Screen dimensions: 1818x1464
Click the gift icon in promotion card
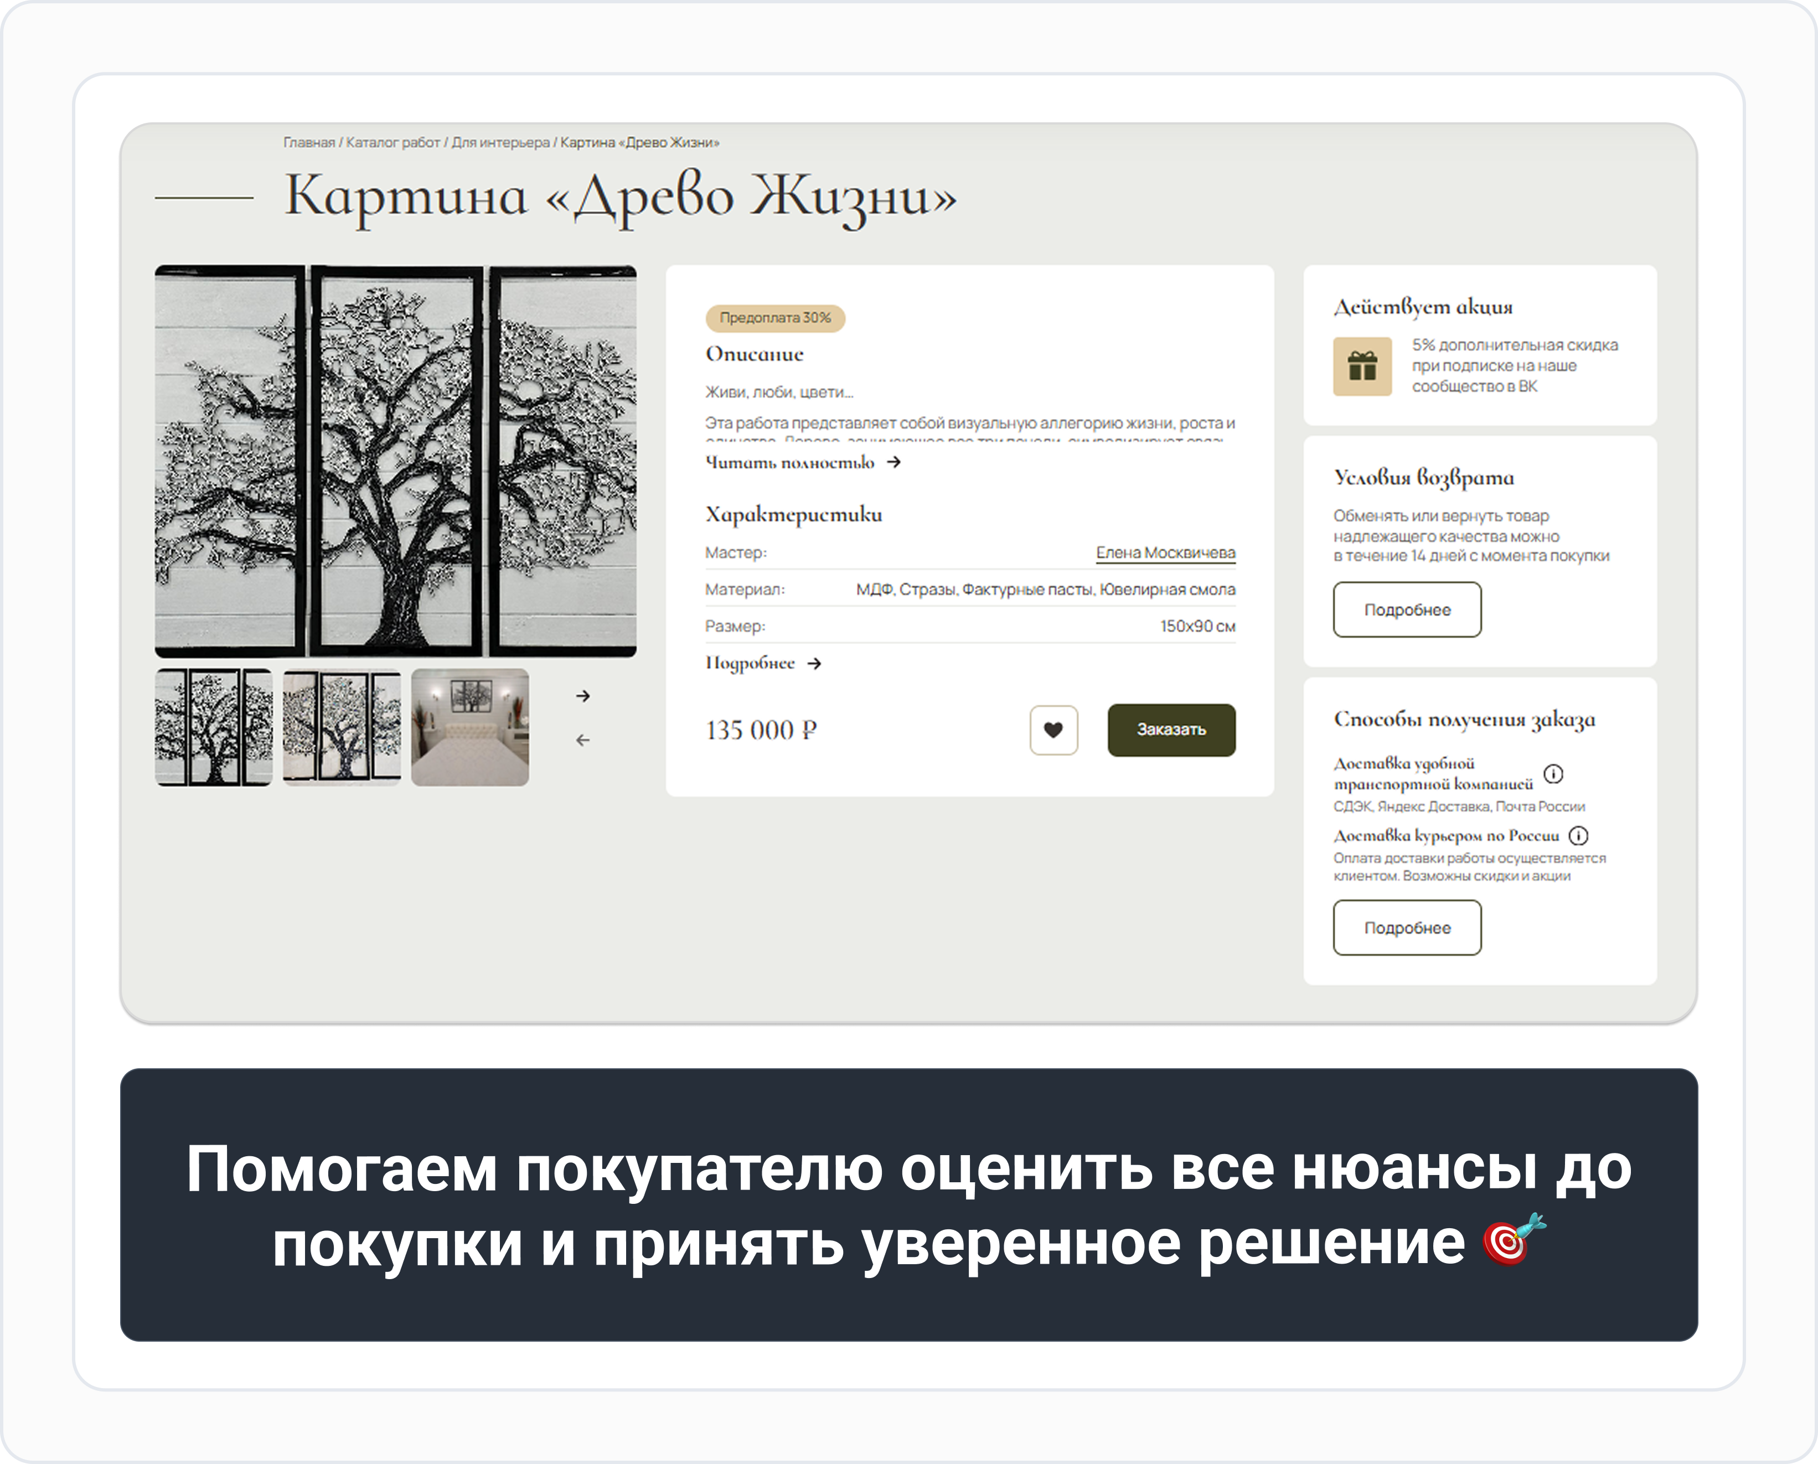(1362, 366)
